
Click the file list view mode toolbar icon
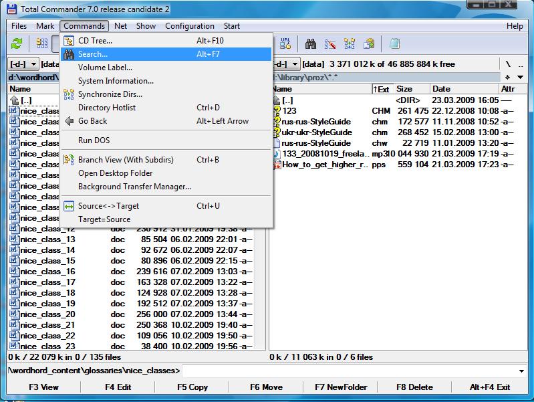tap(42, 43)
